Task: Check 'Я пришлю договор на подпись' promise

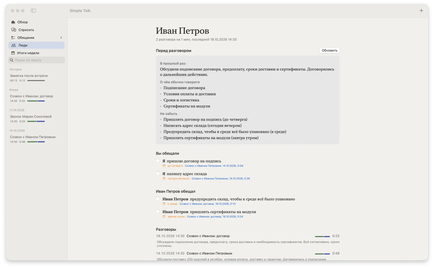Action: coord(158,161)
